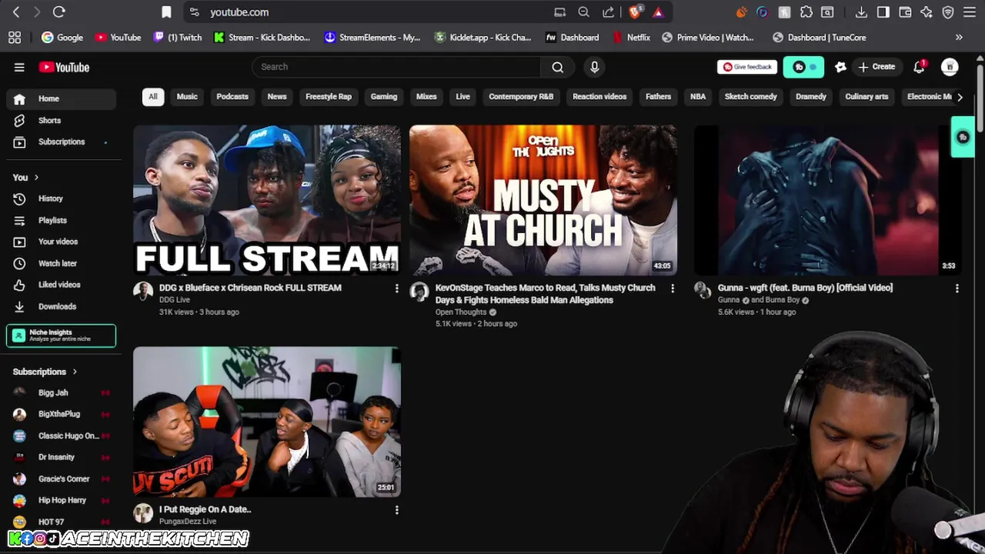Open Brave VPN shield icon
This screenshot has width=985, height=554.
coord(948,12)
